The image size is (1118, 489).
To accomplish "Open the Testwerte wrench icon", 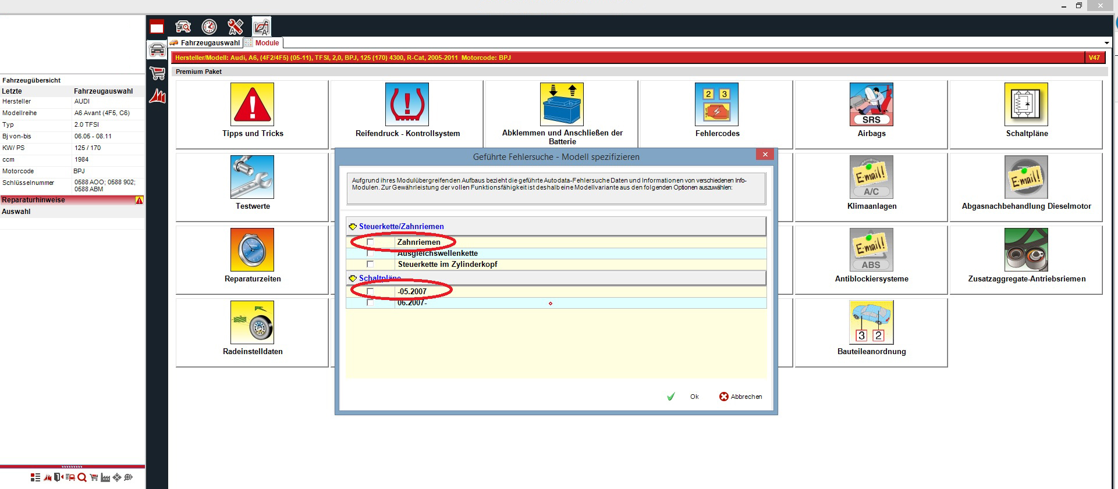I will (x=252, y=177).
